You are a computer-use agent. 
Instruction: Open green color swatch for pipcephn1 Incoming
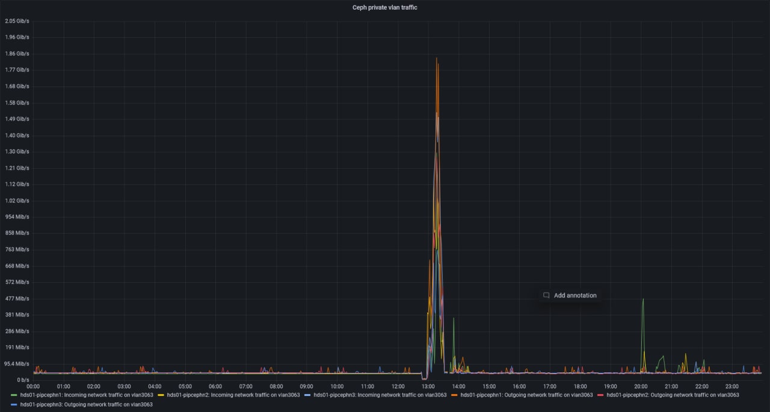[x=14, y=395]
